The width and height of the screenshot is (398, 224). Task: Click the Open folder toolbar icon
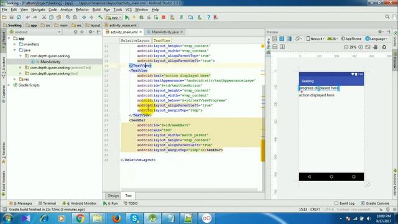[4, 17]
